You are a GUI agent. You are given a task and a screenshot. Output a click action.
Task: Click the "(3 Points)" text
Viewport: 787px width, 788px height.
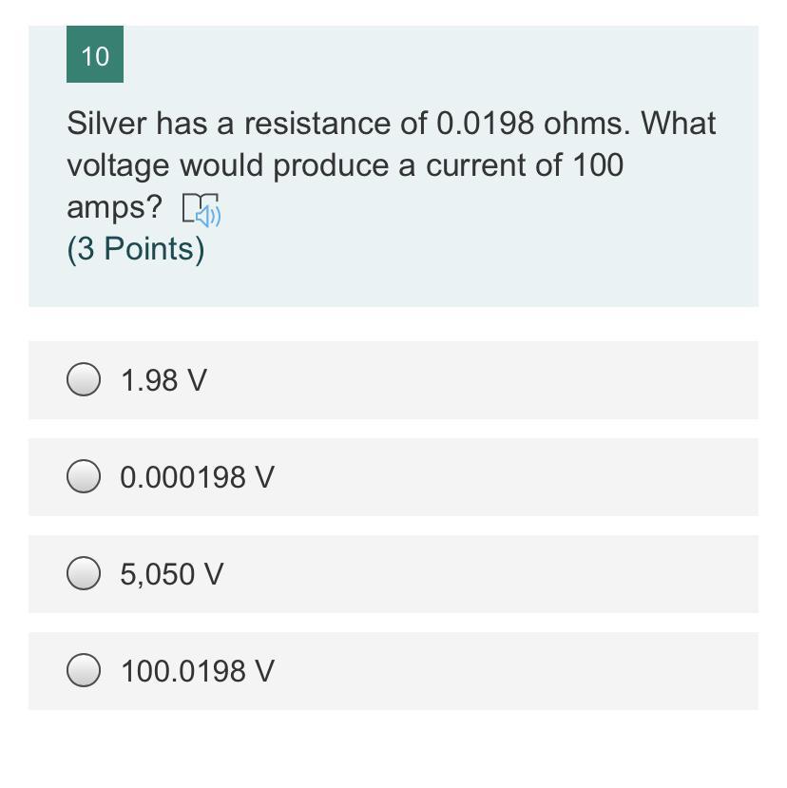[135, 249]
